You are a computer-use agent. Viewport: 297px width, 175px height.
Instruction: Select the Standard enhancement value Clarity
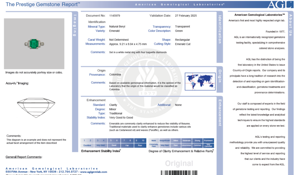[x=113, y=105]
